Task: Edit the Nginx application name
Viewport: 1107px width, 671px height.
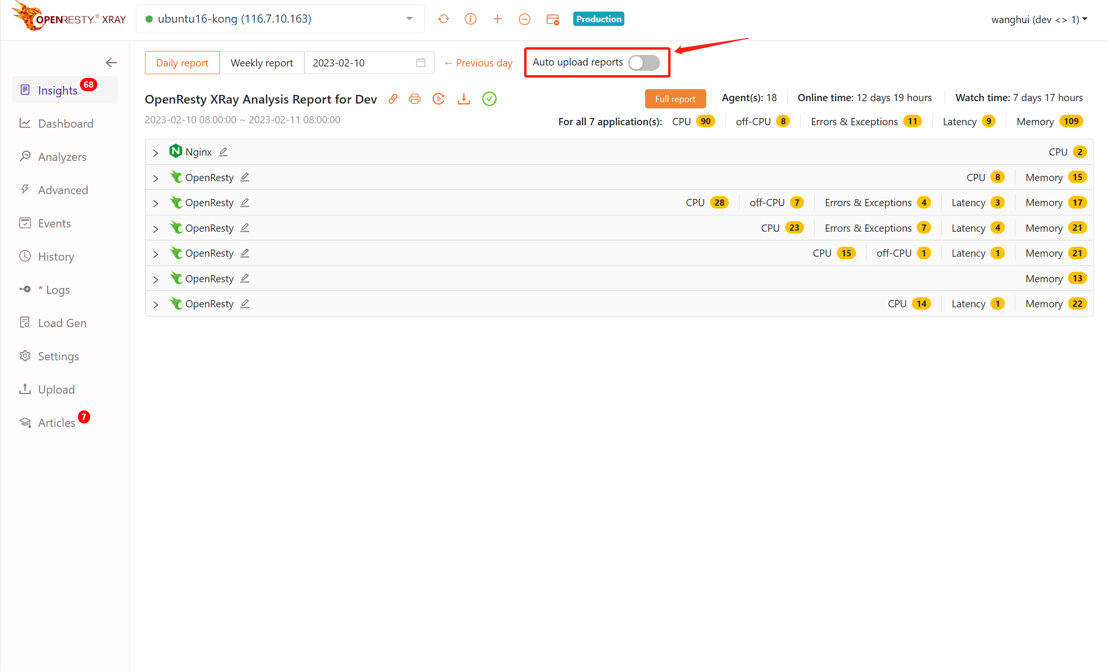Action: click(x=223, y=152)
